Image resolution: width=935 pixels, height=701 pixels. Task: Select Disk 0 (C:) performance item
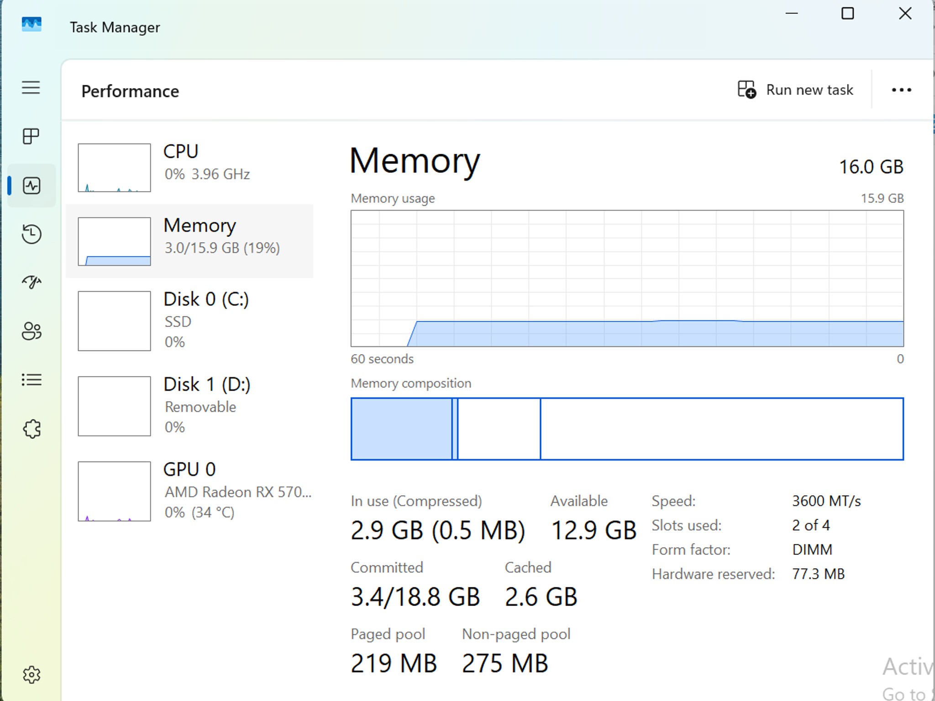pos(189,320)
